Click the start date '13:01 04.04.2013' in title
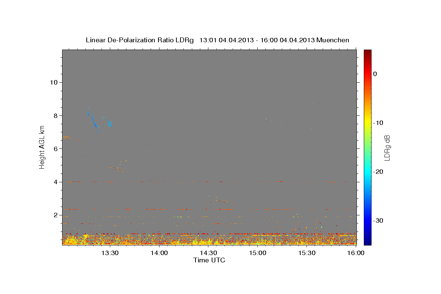Image resolution: width=441 pixels, height=294 pixels. 226,40
